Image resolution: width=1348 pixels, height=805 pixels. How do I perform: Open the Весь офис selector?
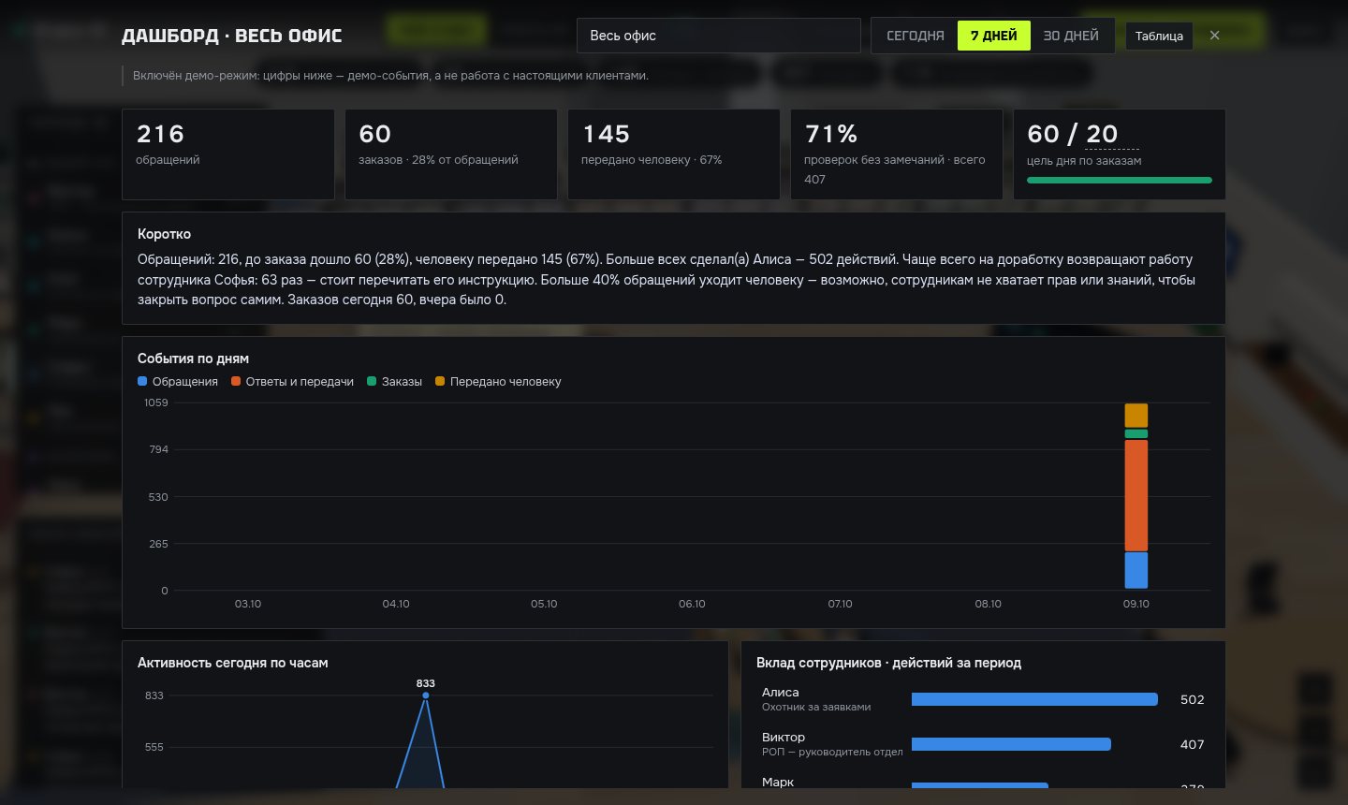pyautogui.click(x=718, y=36)
